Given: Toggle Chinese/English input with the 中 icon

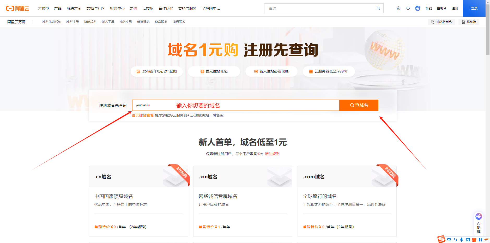Looking at the screenshot, I should click(x=449, y=239).
